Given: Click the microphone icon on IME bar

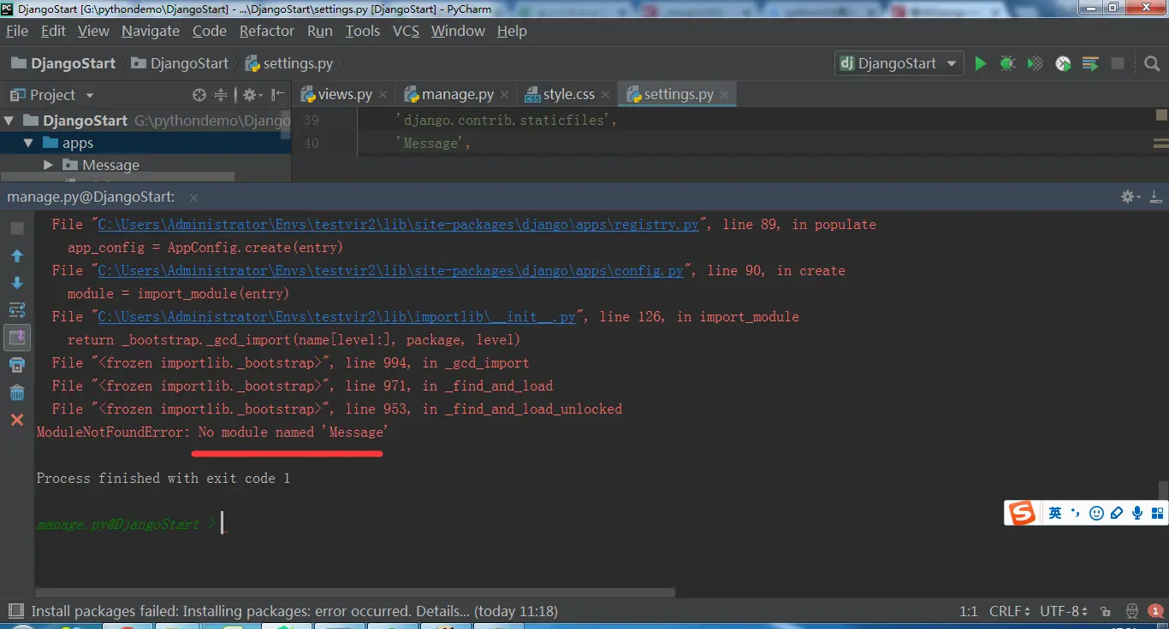Looking at the screenshot, I should tap(1137, 513).
